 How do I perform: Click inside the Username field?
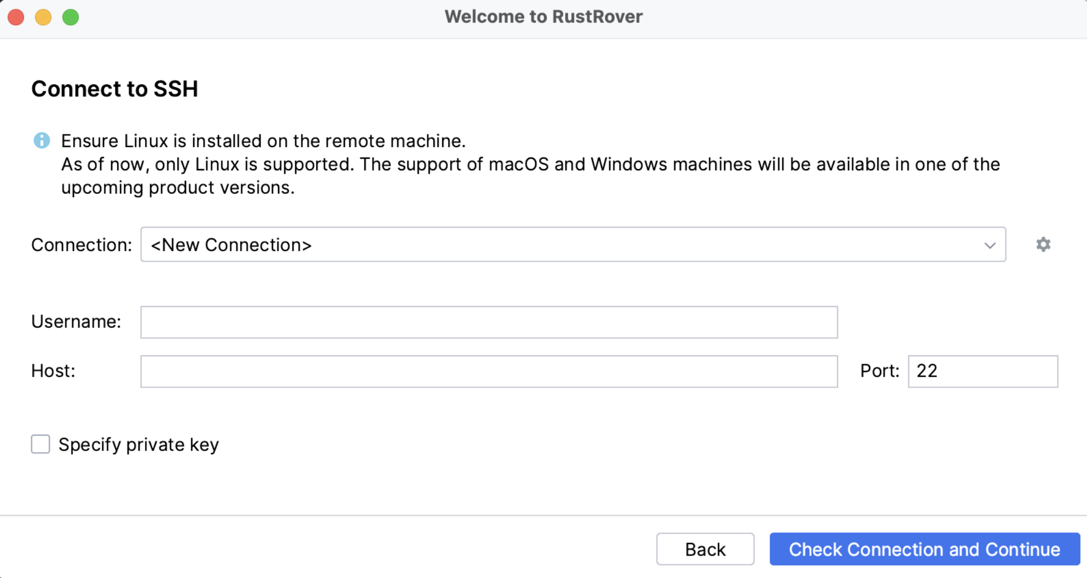tap(489, 322)
